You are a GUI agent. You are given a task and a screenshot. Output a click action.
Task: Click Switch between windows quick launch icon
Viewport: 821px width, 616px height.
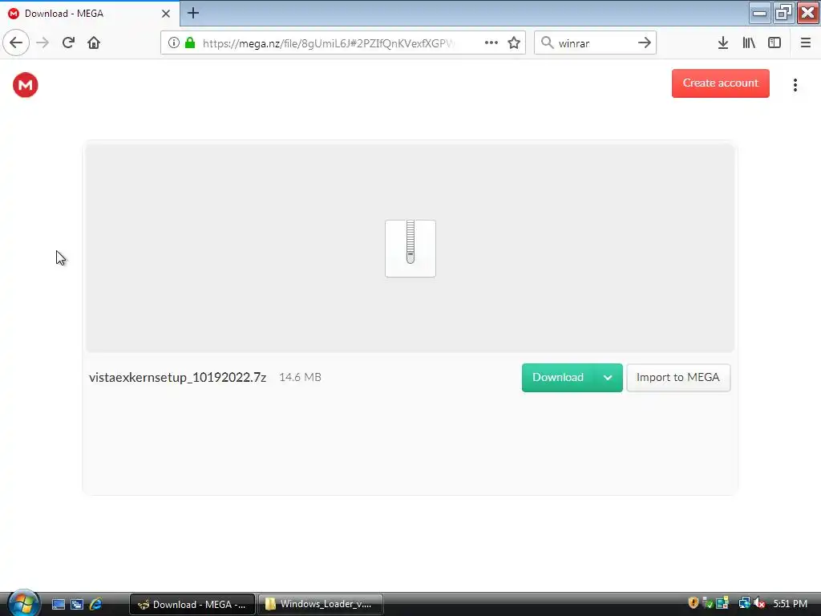pos(77,604)
